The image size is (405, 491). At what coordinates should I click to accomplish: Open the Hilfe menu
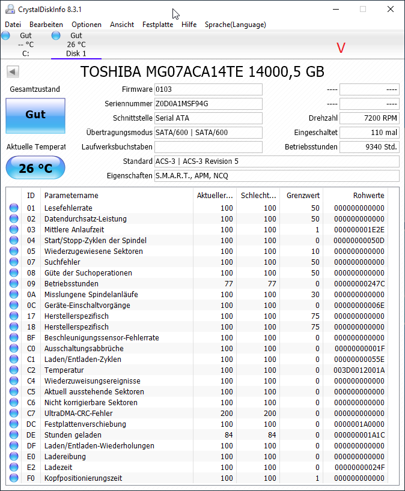189,25
